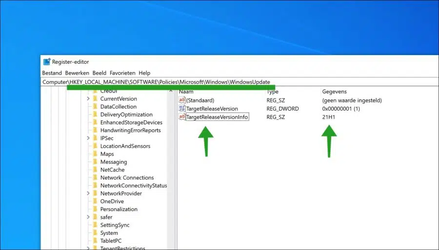Viewport: 439px width, 250px height.
Task: Select the HandwritingErrorReports key
Action: (x=130, y=130)
